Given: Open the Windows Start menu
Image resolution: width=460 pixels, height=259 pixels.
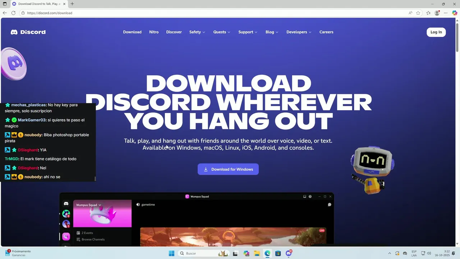Looking at the screenshot, I should (x=172, y=254).
